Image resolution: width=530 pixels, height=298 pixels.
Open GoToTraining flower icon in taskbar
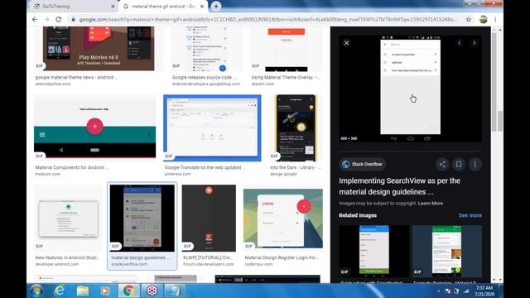coord(152,291)
